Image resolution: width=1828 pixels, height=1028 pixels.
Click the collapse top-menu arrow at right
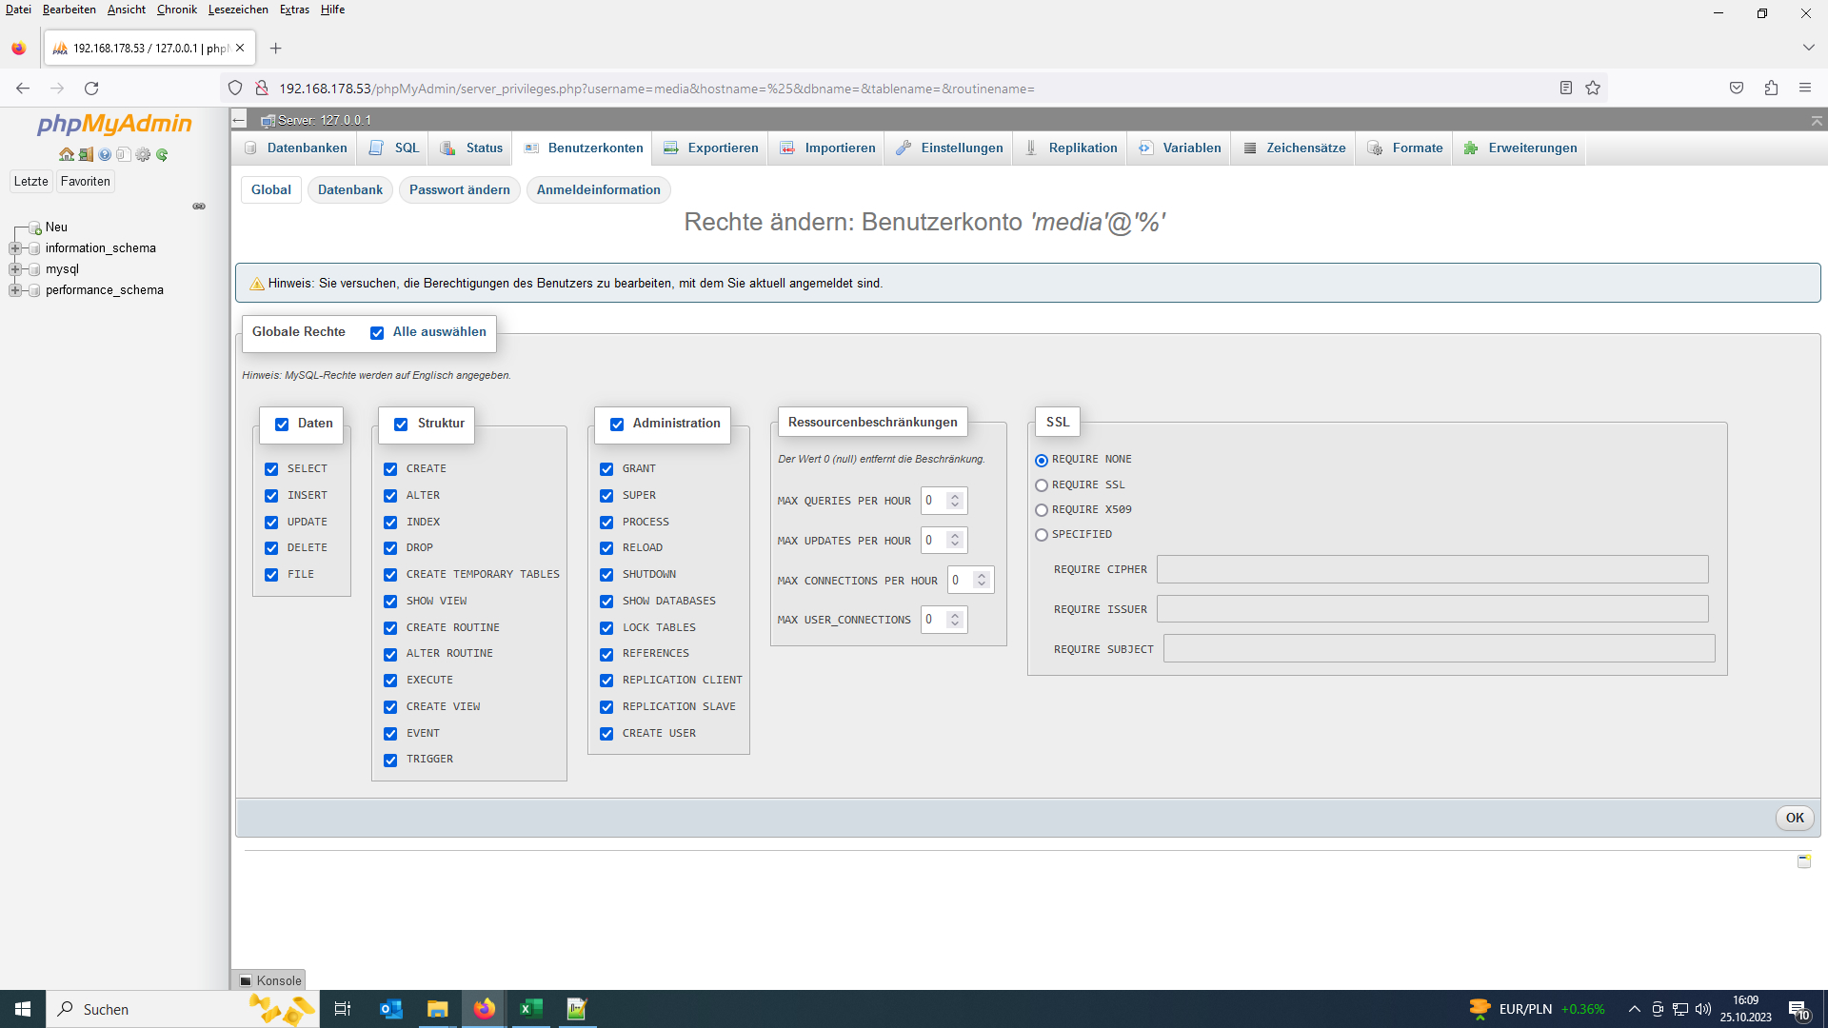(x=1817, y=120)
